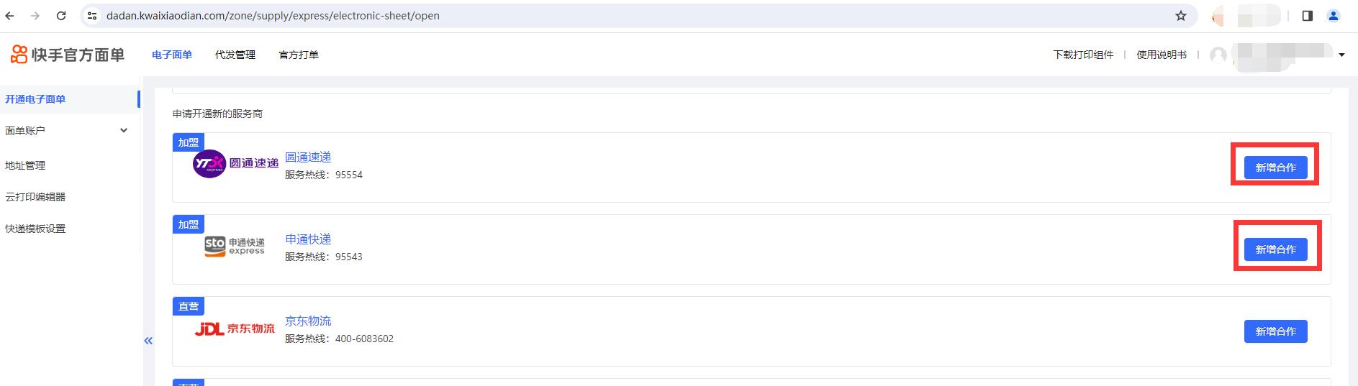Click the browser back arrow
Viewport: 1358px width, 386px height.
pyautogui.click(x=9, y=16)
